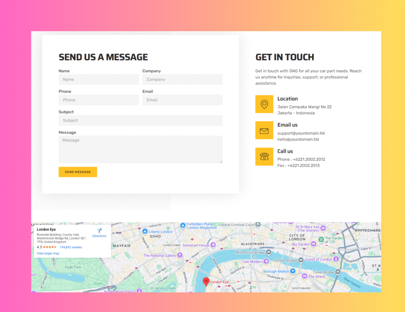Open the View larger map link

pos(48,253)
